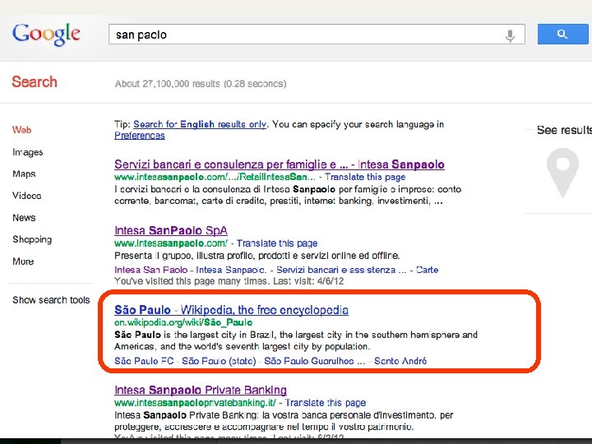The image size is (592, 444).
Task: Focus the search box containing san paolo
Action: [317, 35]
